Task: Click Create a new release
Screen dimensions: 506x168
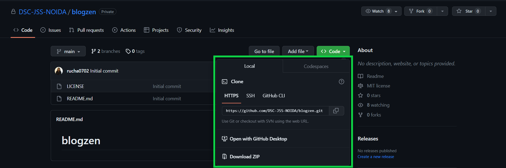Action: [x=376, y=157]
